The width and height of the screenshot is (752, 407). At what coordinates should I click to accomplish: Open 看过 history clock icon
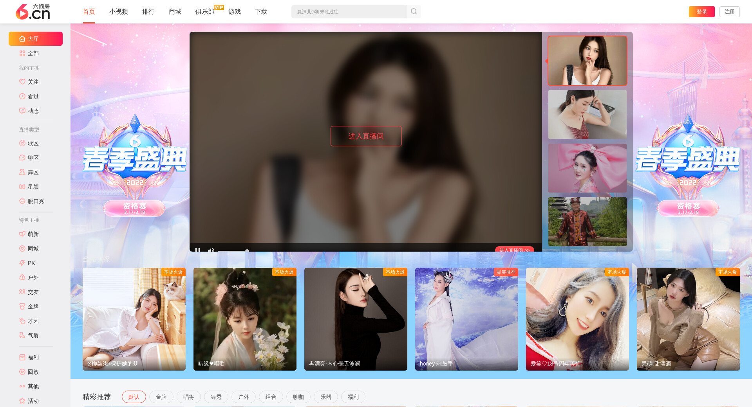(x=22, y=96)
